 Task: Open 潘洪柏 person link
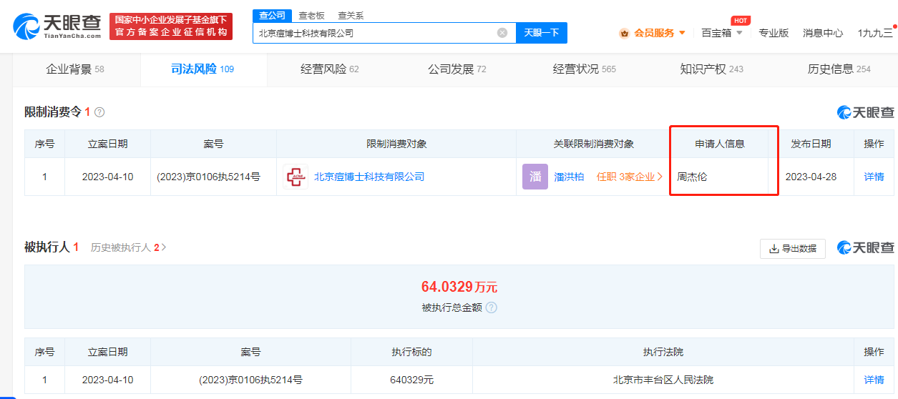point(569,177)
